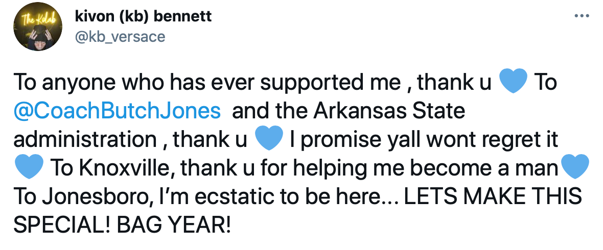This screenshot has height=250, width=603.
Task: Click the blue heart after "administration, thank u"
Action: pyautogui.click(x=269, y=139)
